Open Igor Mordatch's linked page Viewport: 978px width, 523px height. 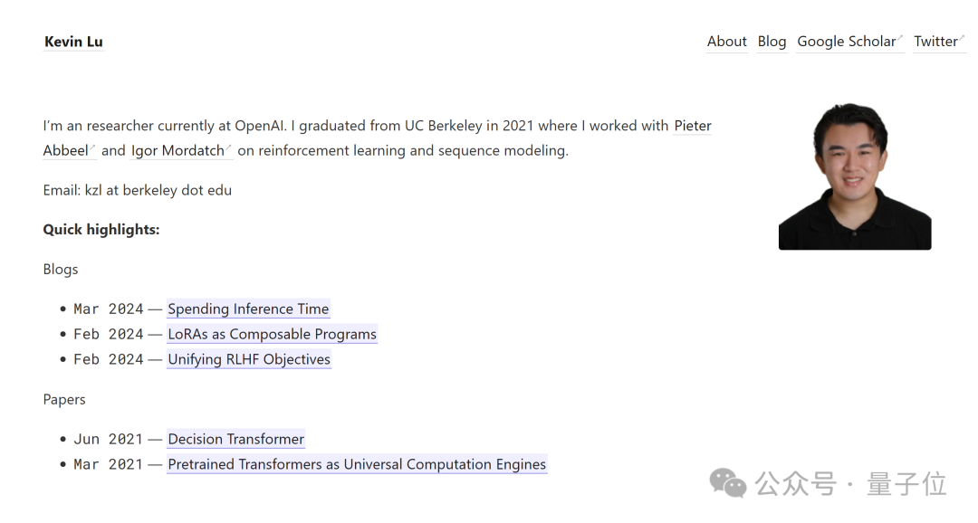(177, 151)
